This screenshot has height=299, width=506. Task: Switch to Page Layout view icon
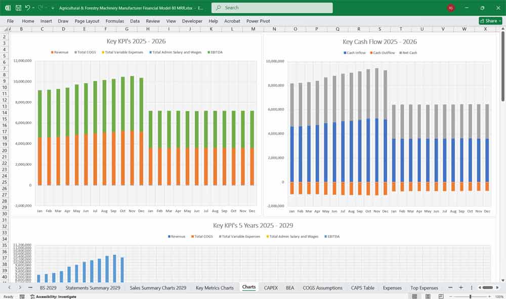(428, 296)
